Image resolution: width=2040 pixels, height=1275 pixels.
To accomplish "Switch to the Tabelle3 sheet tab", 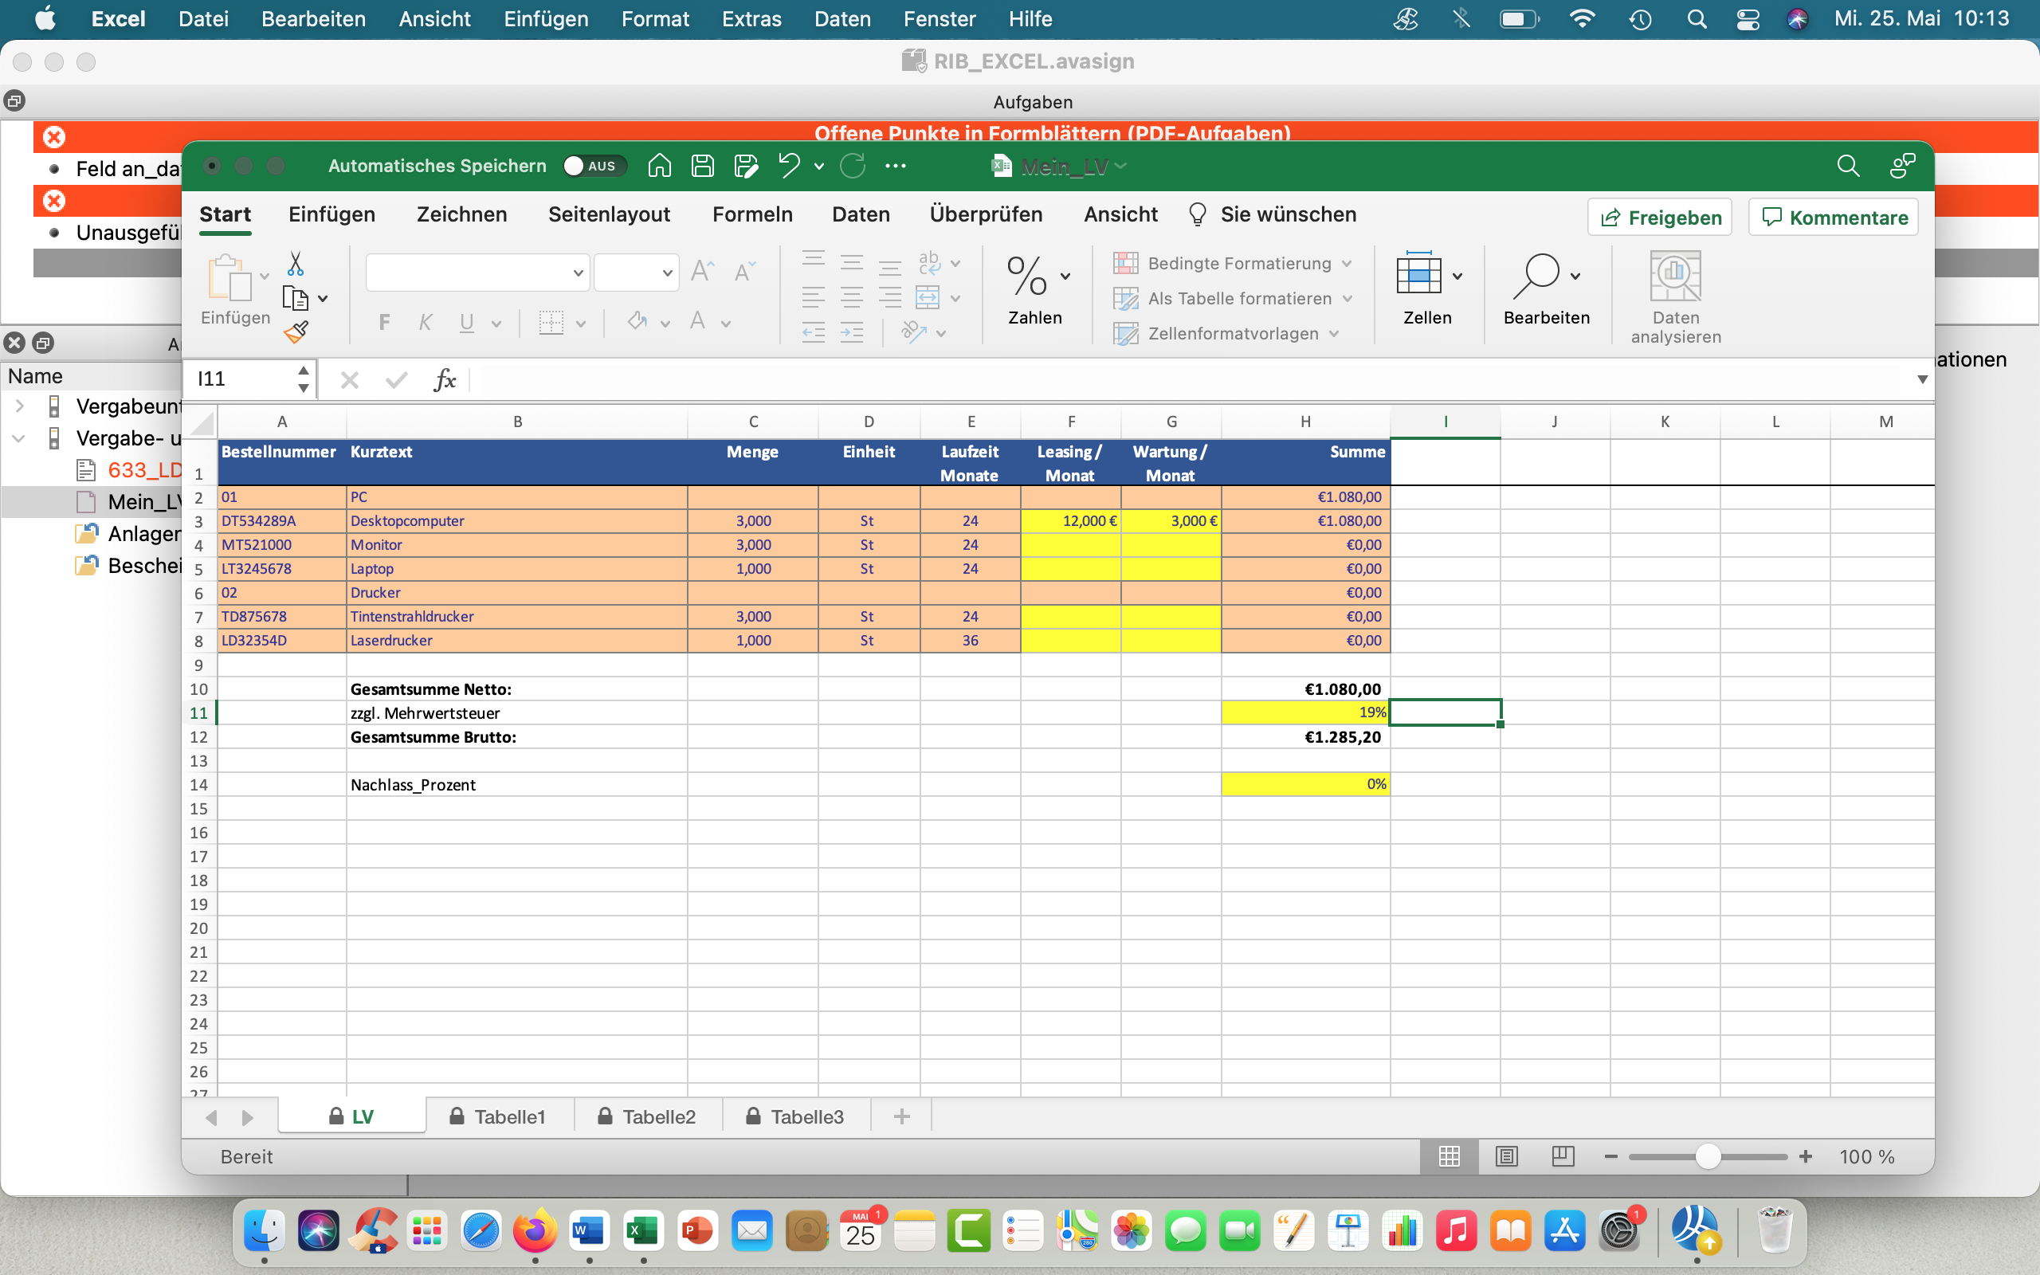I will pos(796,1116).
